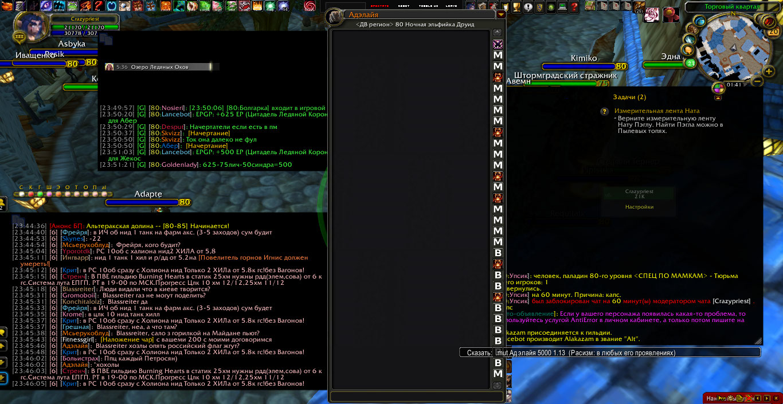Open the minimap tracking menu button
The image size is (783, 404).
pyautogui.click(x=699, y=21)
